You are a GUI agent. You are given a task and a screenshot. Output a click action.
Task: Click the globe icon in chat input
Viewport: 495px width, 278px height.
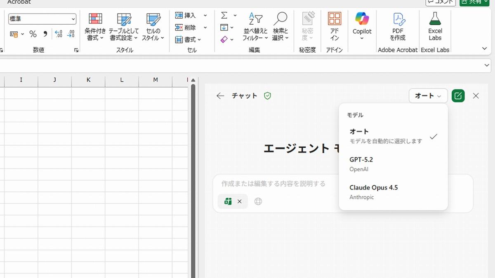point(258,201)
